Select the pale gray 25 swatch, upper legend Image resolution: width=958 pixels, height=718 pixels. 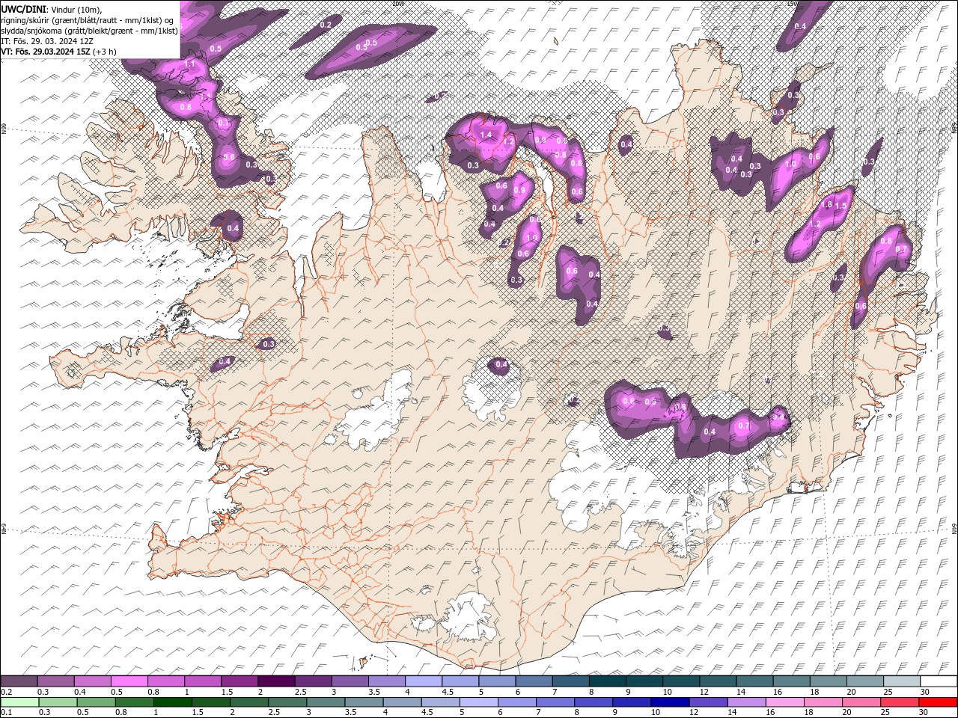point(902,681)
